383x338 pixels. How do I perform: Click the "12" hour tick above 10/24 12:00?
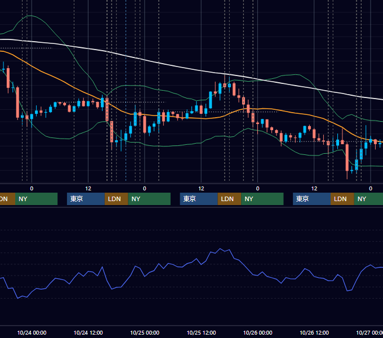coord(88,189)
